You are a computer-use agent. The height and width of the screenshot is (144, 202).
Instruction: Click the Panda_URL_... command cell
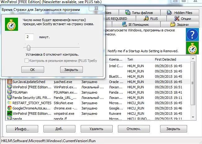(65, 98)
